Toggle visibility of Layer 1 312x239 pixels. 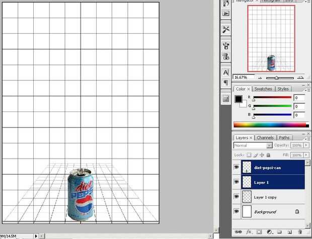(237, 182)
